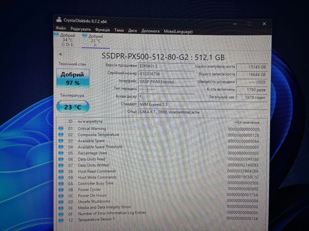
Task: Select the Composite Temperature attribute name
Action: tap(98, 135)
